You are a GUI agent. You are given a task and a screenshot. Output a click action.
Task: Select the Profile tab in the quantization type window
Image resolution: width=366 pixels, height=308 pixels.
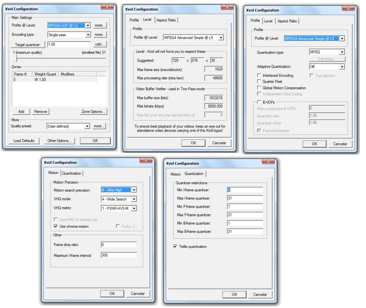[x=255, y=20]
